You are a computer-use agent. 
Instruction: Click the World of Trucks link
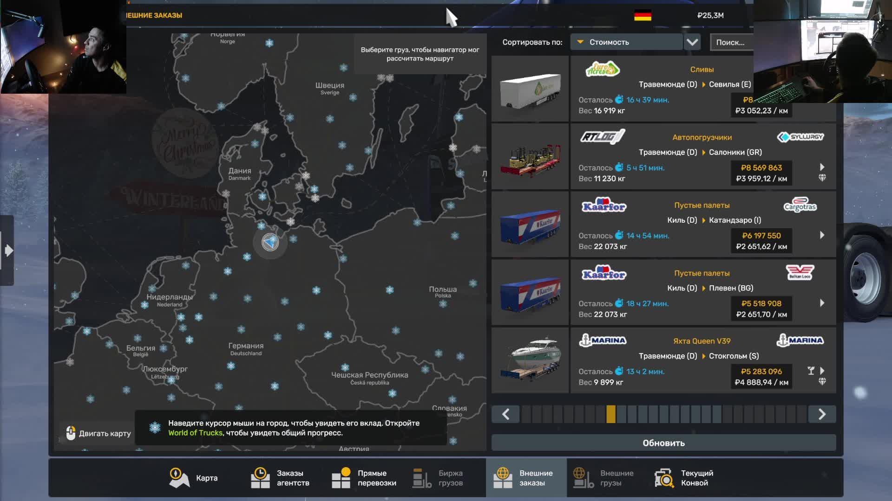195,433
